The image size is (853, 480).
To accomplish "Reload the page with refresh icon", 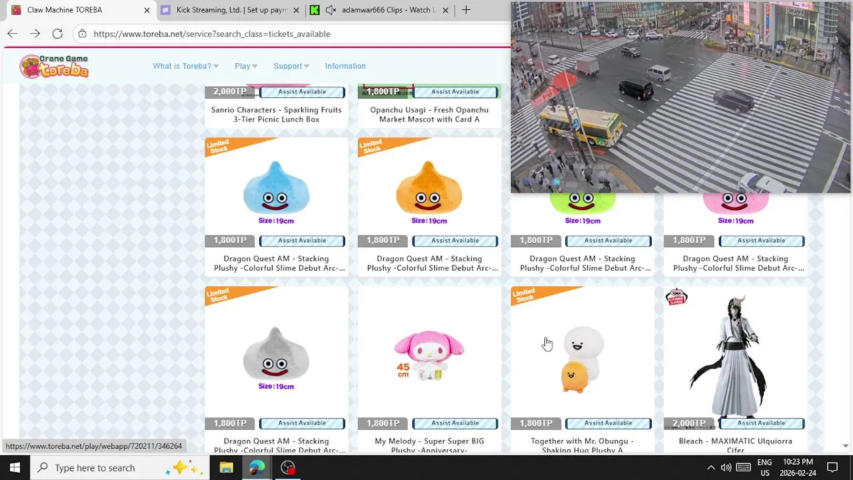I will [57, 33].
